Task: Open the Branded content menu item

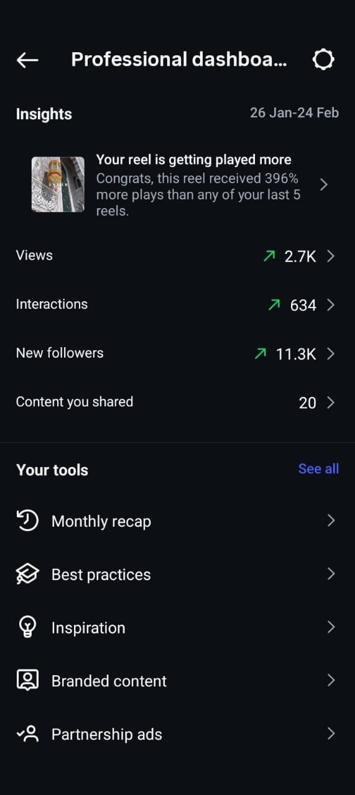Action: (177, 681)
